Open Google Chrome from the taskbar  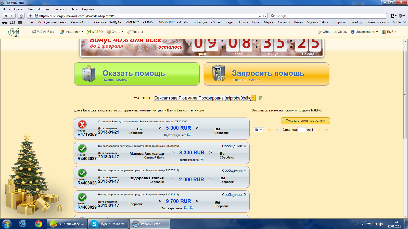tap(39, 224)
